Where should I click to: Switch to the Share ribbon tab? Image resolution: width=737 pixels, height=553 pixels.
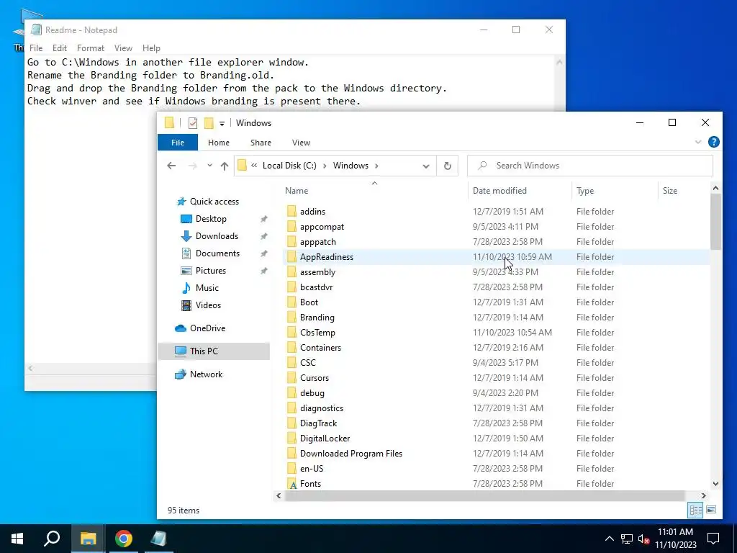pos(261,143)
